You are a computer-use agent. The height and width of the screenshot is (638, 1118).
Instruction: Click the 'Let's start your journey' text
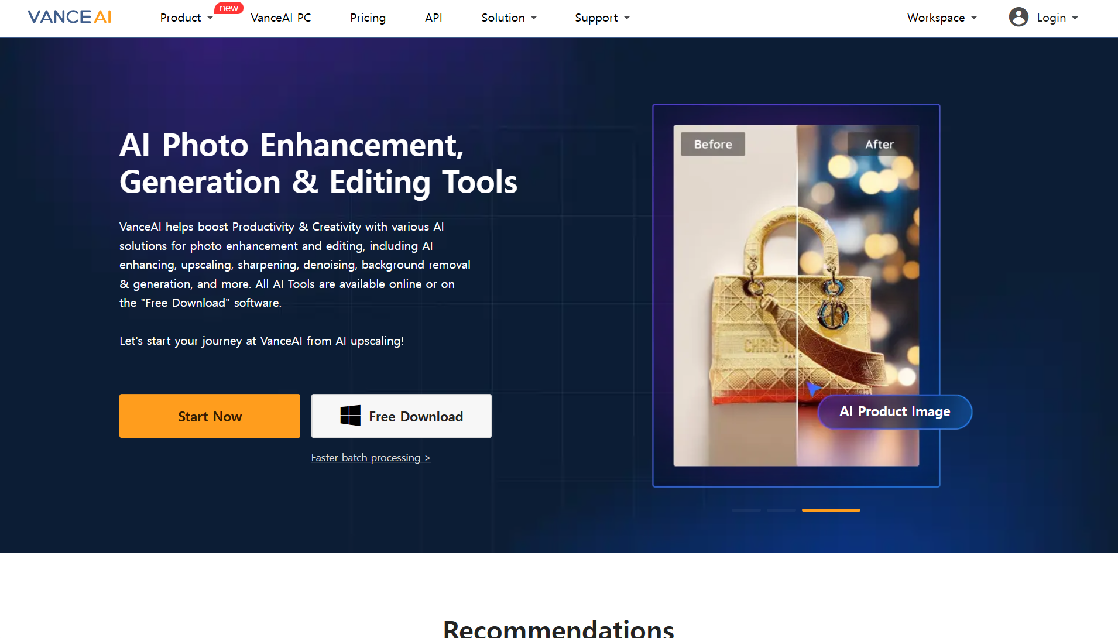coord(262,341)
